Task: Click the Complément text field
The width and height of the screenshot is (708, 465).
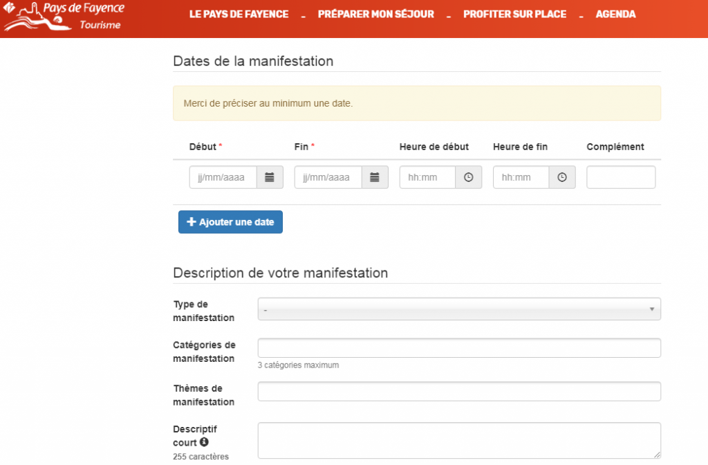Action: [621, 177]
